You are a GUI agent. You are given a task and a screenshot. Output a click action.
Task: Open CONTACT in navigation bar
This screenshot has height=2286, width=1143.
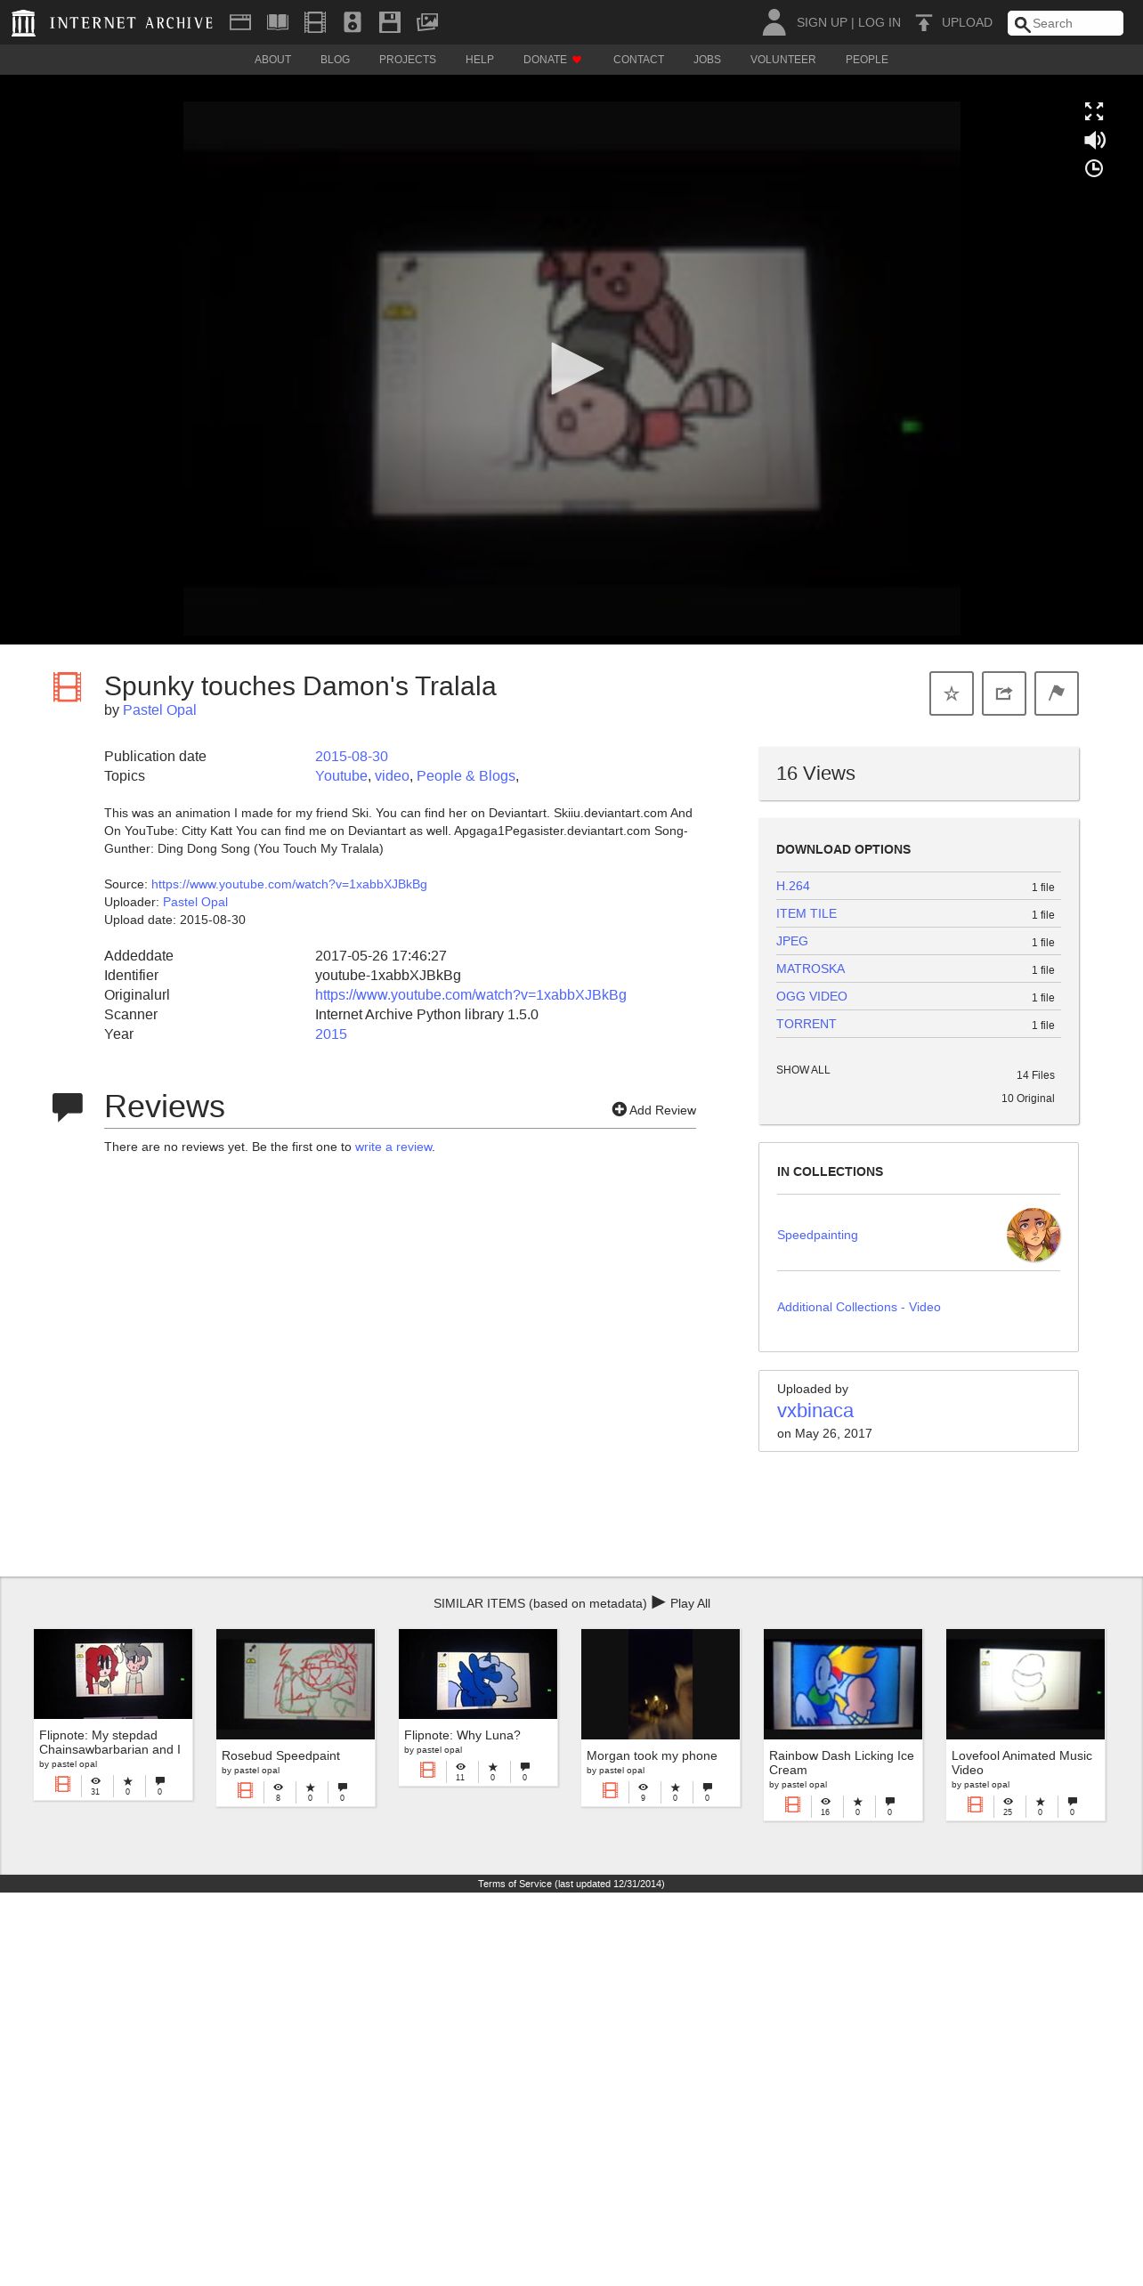638,60
